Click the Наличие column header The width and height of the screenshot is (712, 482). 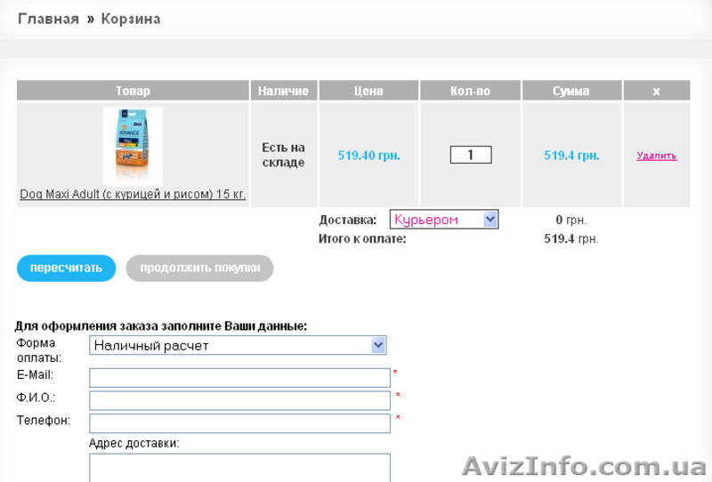[x=283, y=91]
